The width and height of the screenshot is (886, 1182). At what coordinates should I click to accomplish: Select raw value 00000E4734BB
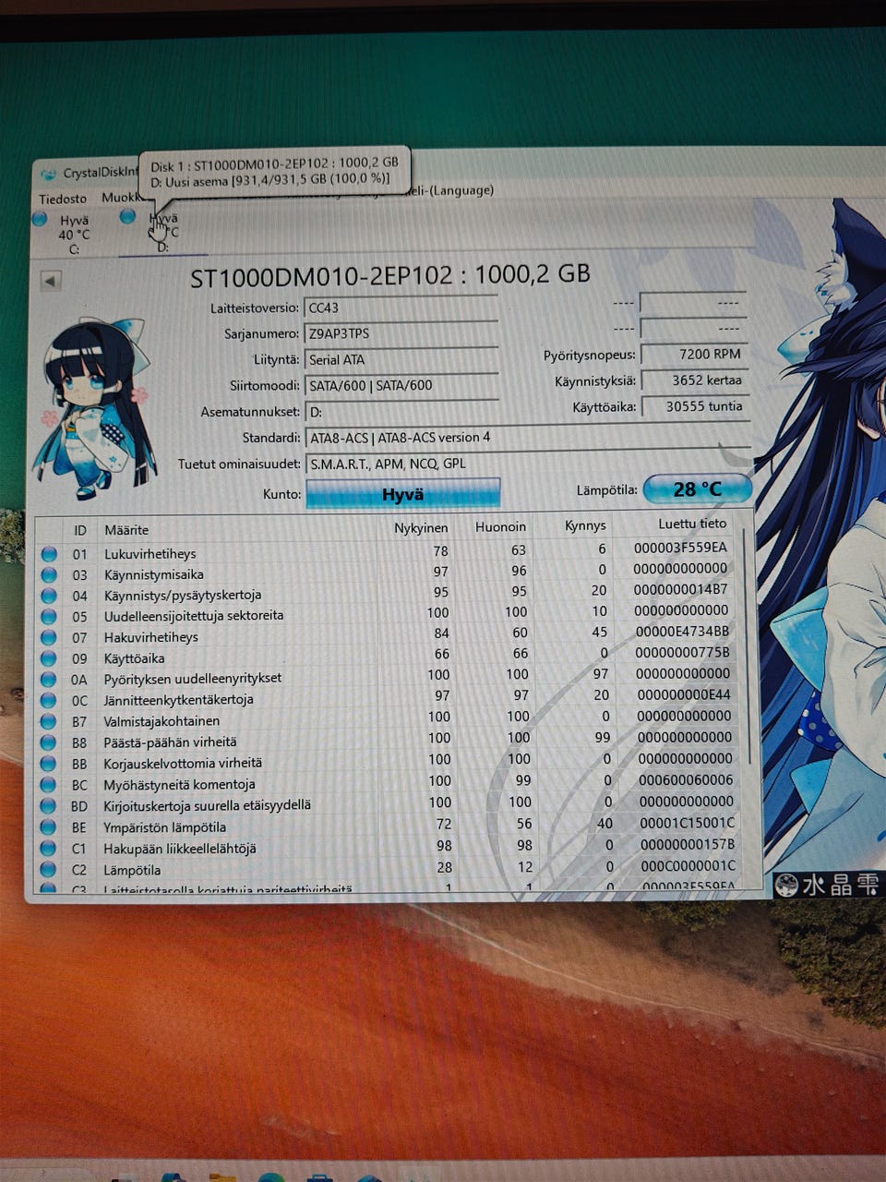tap(682, 631)
